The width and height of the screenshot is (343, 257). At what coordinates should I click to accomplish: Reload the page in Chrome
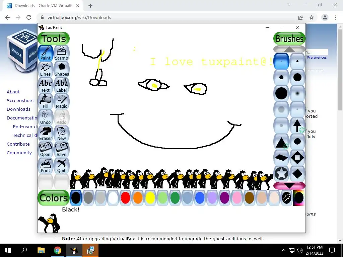pos(29,17)
